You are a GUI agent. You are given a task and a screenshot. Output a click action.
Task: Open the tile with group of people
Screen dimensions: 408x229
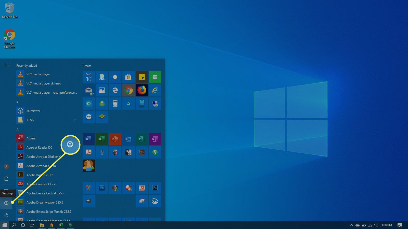89,166
